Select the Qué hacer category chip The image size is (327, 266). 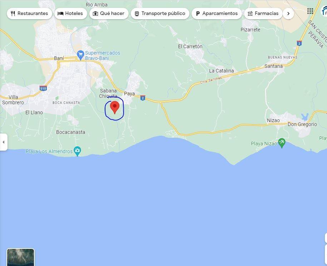(x=109, y=14)
